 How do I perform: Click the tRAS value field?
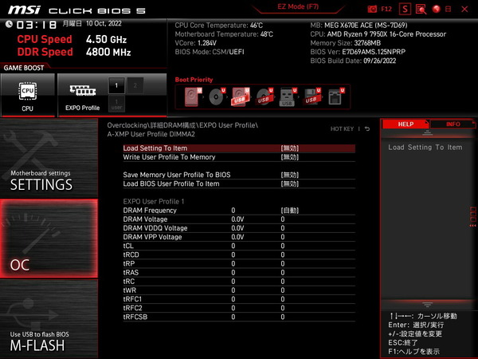point(283,272)
